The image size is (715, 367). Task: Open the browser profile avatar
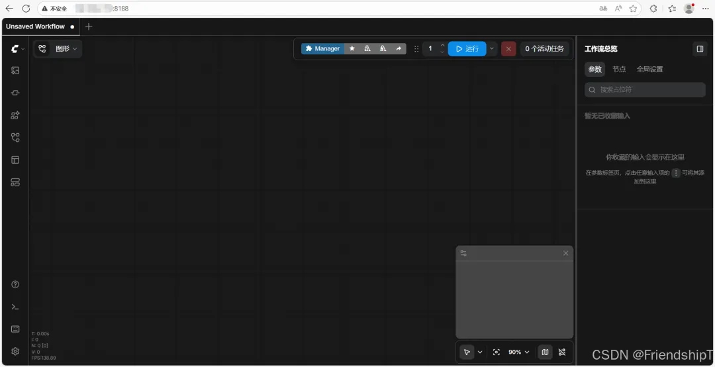[x=689, y=8]
